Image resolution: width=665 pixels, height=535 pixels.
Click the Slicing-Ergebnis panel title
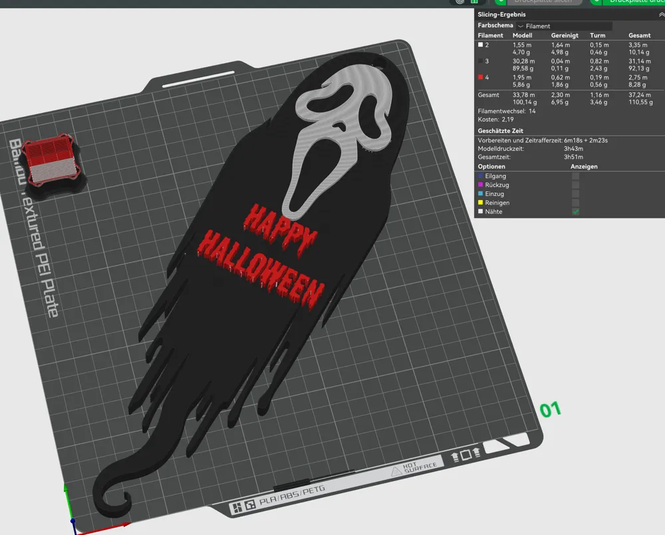pyautogui.click(x=501, y=15)
